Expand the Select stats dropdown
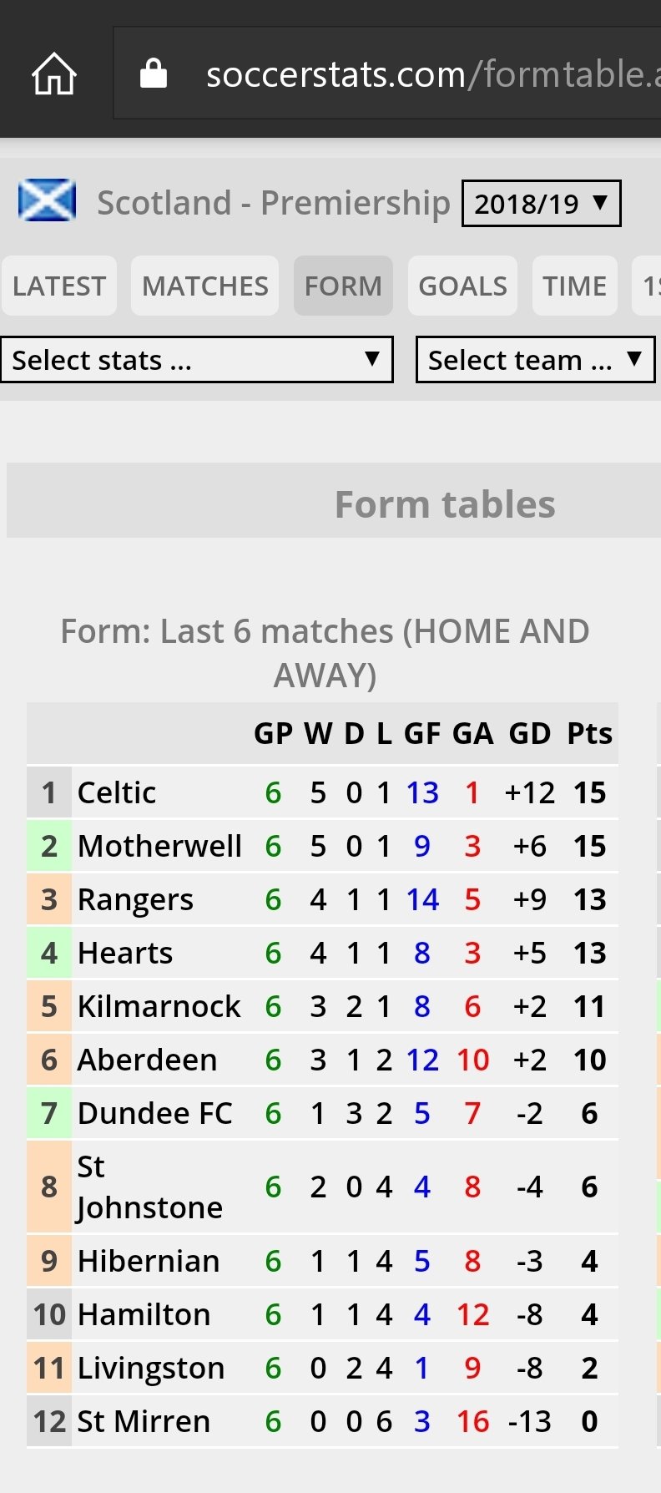 point(197,360)
